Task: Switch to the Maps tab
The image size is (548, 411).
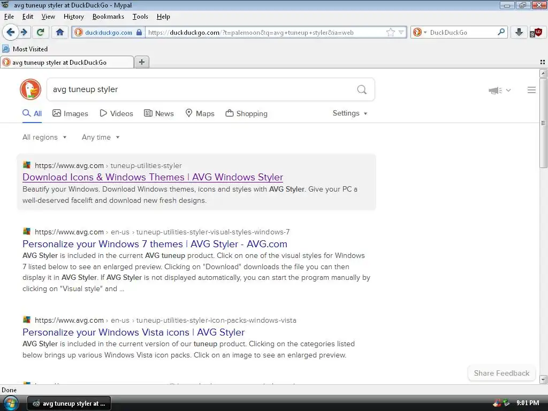Action: tap(200, 113)
